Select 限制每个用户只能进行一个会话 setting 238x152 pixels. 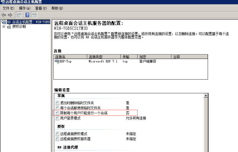[84, 113]
